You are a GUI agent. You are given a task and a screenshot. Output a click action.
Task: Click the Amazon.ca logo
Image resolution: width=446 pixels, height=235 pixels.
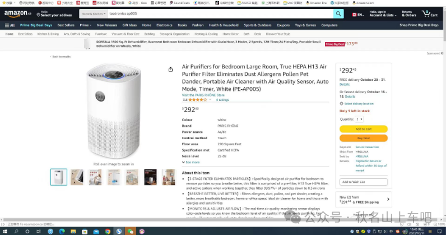click(17, 13)
